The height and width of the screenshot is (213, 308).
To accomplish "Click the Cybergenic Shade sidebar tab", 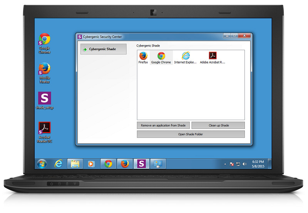I will point(104,49).
